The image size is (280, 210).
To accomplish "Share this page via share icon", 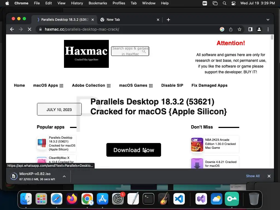I will point(231,29).
